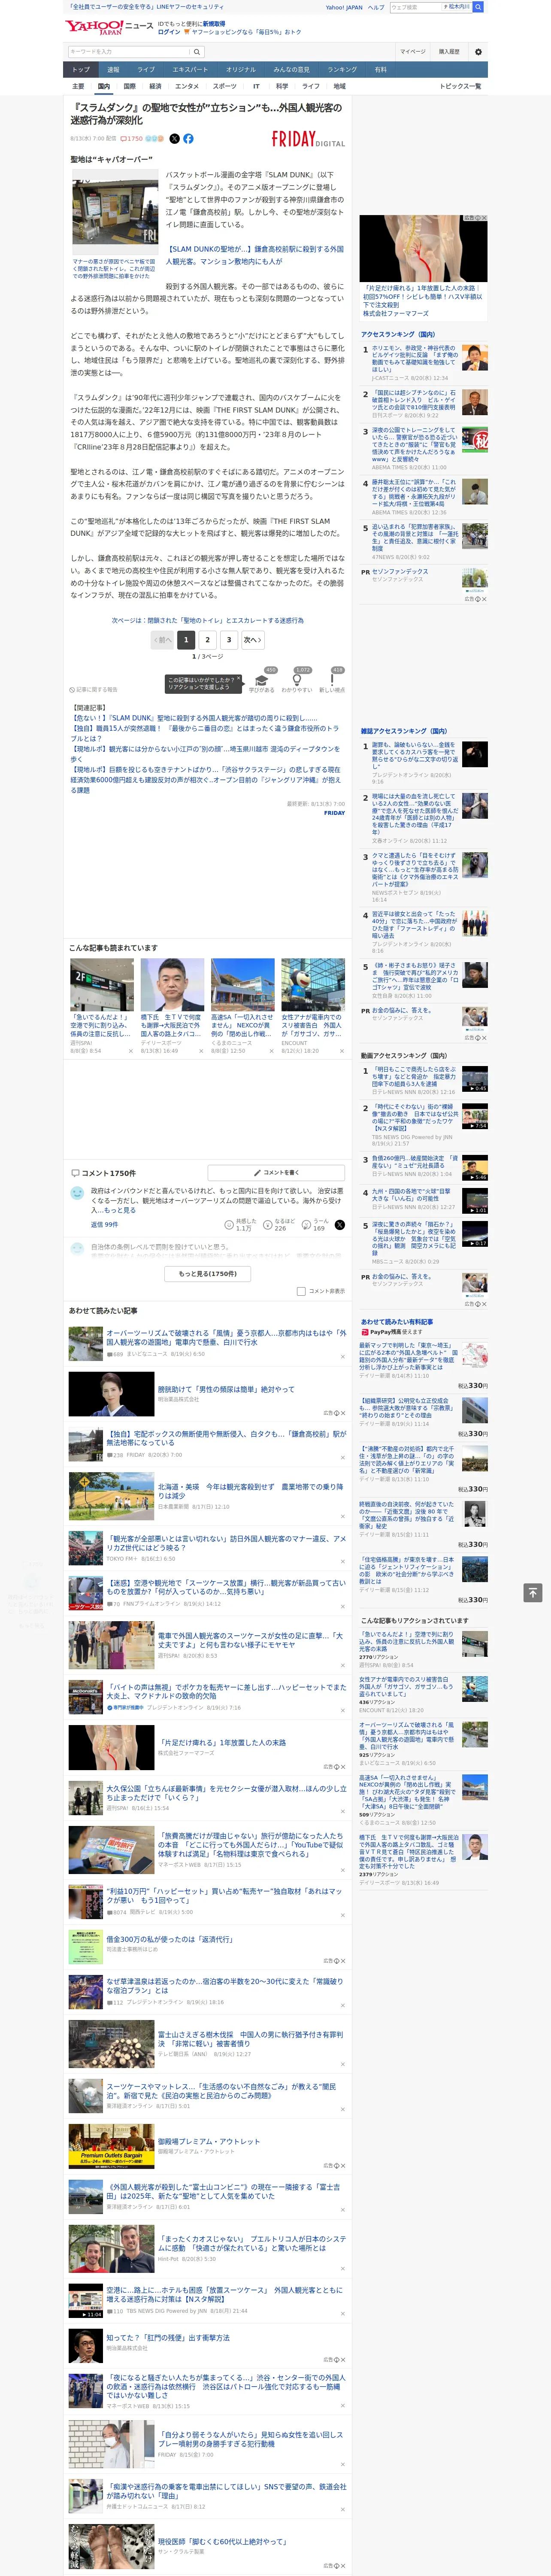
Task: Click the FRIDAY DIGITAL publisher logo
Action: pyautogui.click(x=308, y=140)
